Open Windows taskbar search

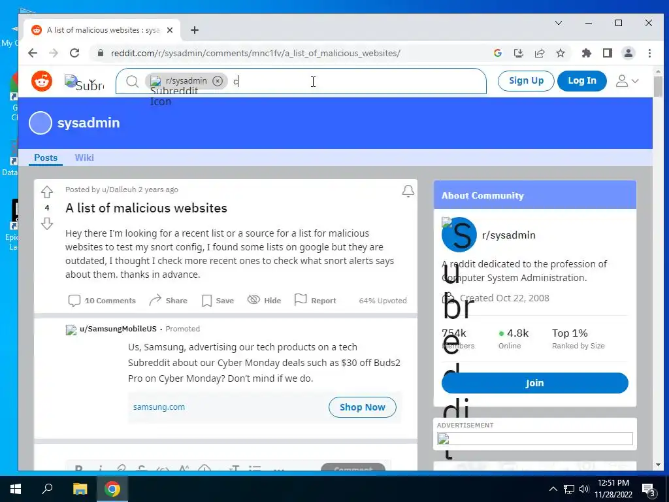point(47,488)
